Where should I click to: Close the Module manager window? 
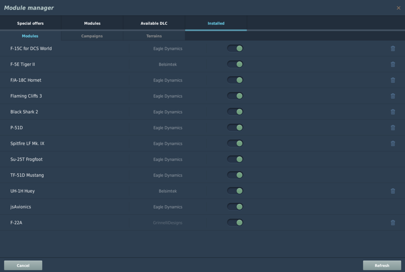pyautogui.click(x=399, y=8)
